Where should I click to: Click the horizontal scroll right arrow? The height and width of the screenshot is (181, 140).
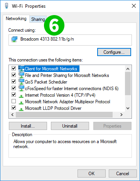click(x=121, y=114)
